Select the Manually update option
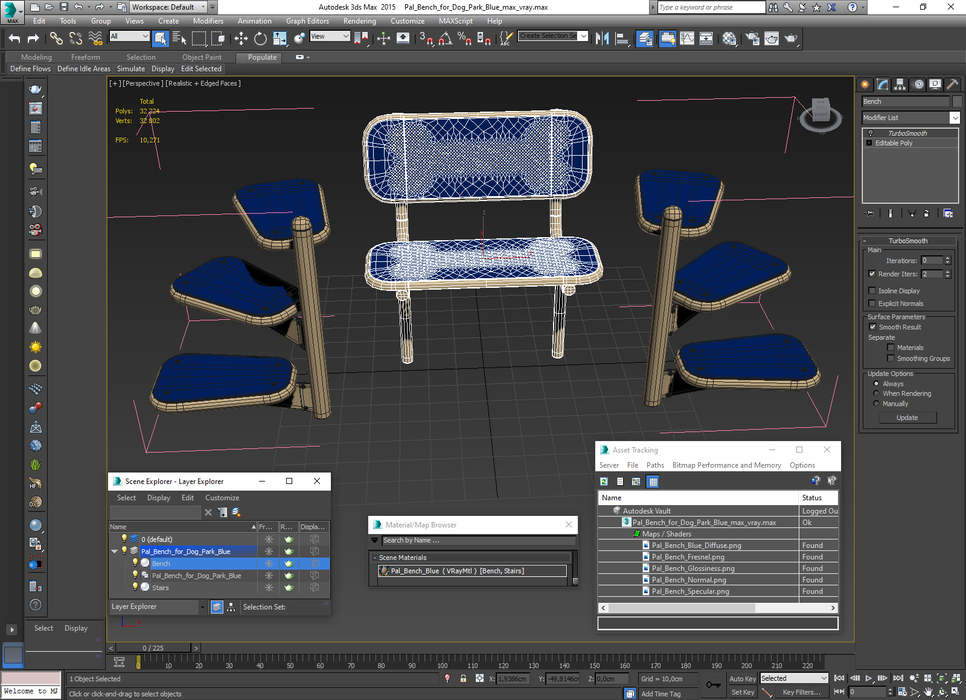This screenshot has width=966, height=700. coord(876,404)
